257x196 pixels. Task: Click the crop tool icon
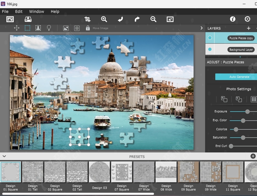[87, 19]
